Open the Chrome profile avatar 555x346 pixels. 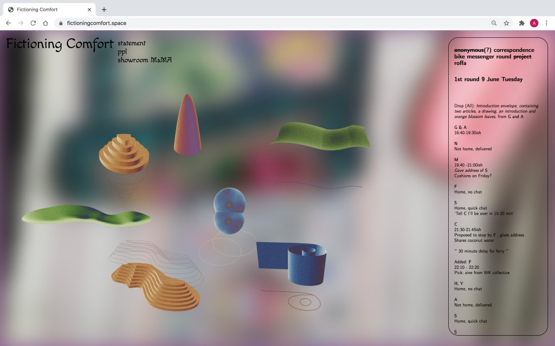[534, 23]
